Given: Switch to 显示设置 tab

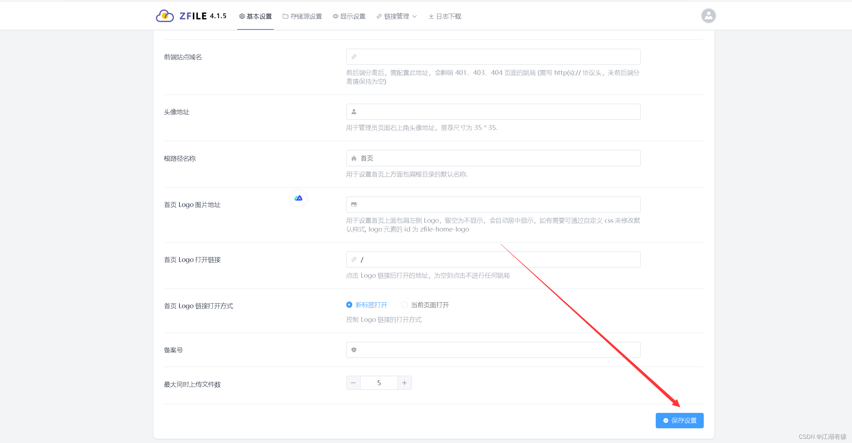Looking at the screenshot, I should pos(349,16).
